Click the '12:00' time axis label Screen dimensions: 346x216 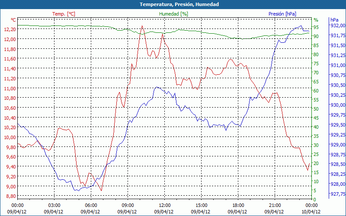click(164, 206)
